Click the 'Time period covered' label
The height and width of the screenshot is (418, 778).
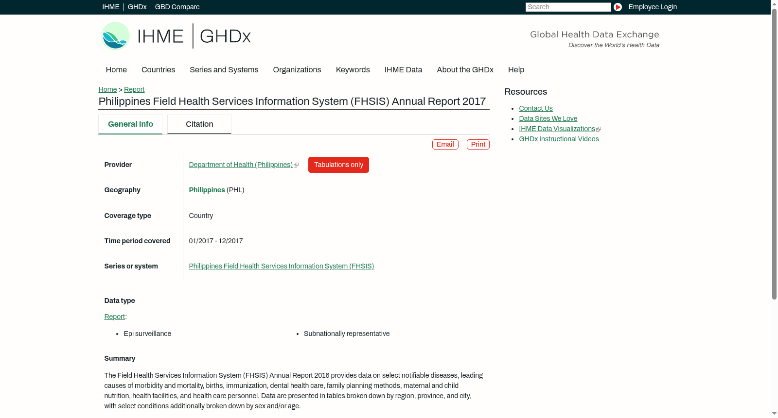[x=137, y=241]
